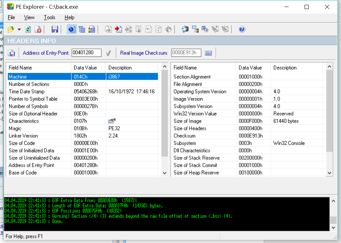Click right table scroll up arrow
The height and width of the screenshot is (243, 341).
pyautogui.click(x=330, y=67)
